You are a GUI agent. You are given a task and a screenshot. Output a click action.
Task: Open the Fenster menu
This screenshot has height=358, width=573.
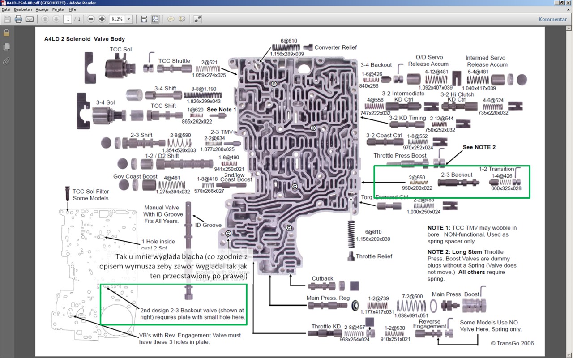[x=59, y=9]
